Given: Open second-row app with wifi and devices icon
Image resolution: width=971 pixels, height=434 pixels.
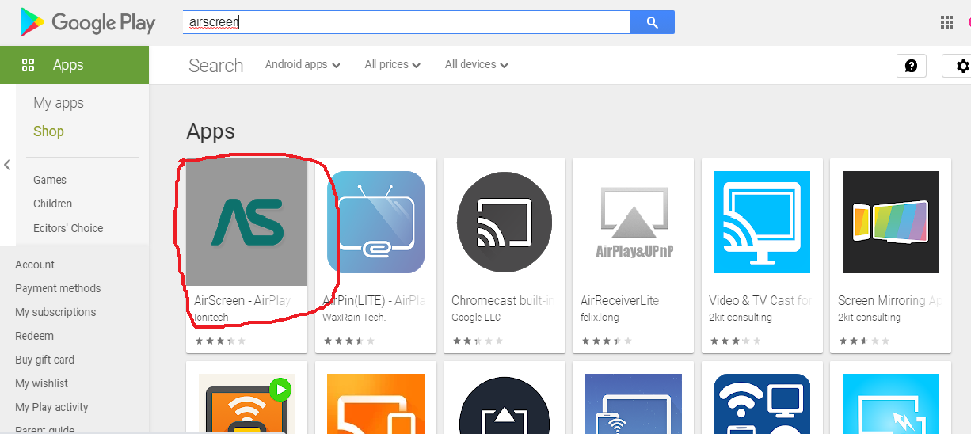Looking at the screenshot, I should coord(762,404).
